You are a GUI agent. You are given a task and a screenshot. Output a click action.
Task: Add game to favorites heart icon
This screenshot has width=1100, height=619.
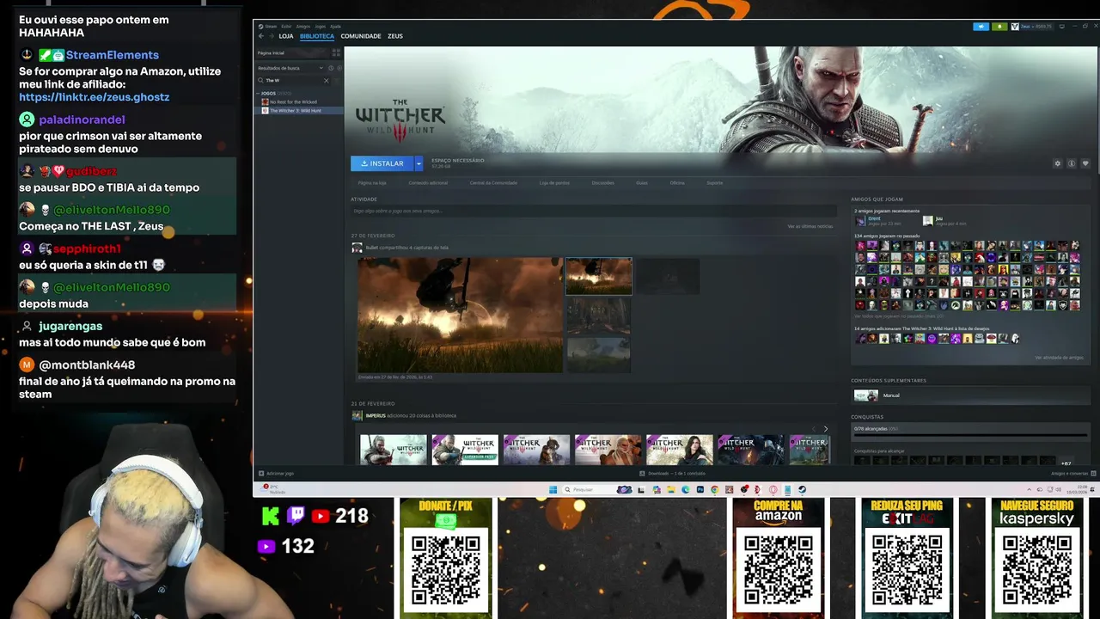(x=1085, y=163)
